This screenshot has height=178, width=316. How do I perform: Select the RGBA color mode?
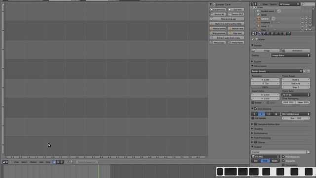[275, 161]
